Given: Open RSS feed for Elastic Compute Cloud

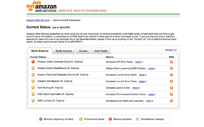Looking at the screenshot, I should (171, 62).
